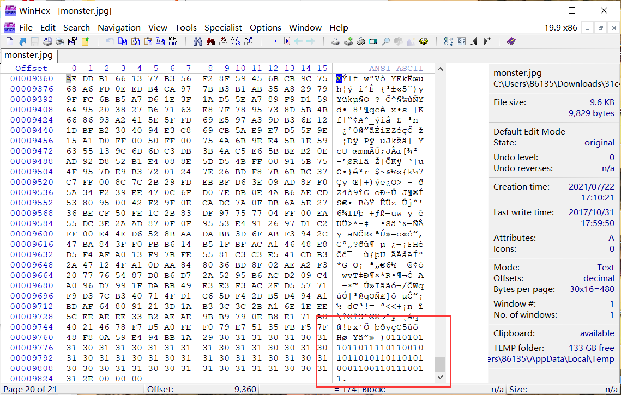Click the vertical scrollbar thumb
621x395 pixels.
click(440, 364)
